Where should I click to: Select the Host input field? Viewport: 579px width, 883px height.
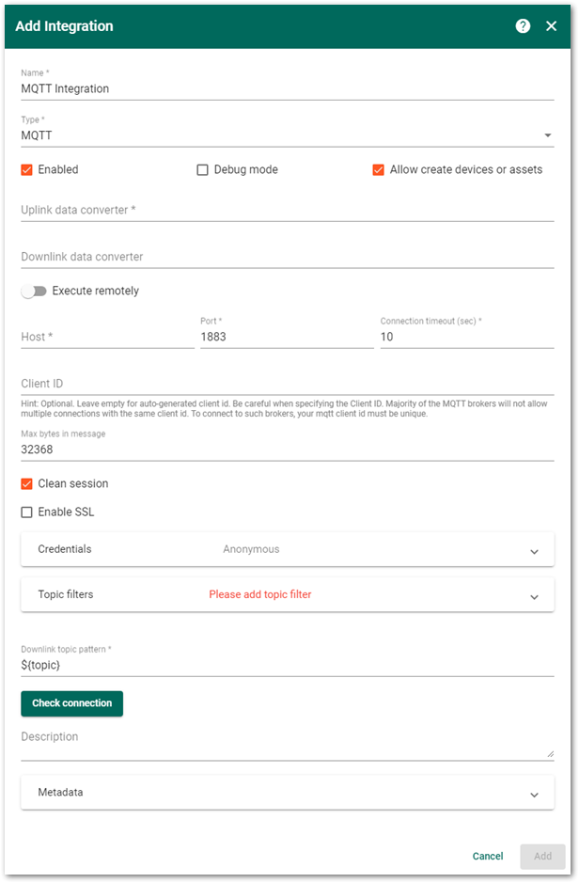tap(103, 335)
